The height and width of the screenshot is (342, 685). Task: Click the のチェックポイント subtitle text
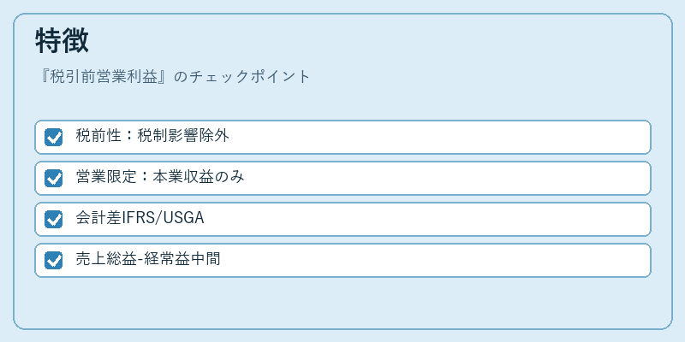click(x=241, y=77)
